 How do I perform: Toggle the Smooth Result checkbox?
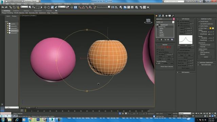[x=199, y=21]
